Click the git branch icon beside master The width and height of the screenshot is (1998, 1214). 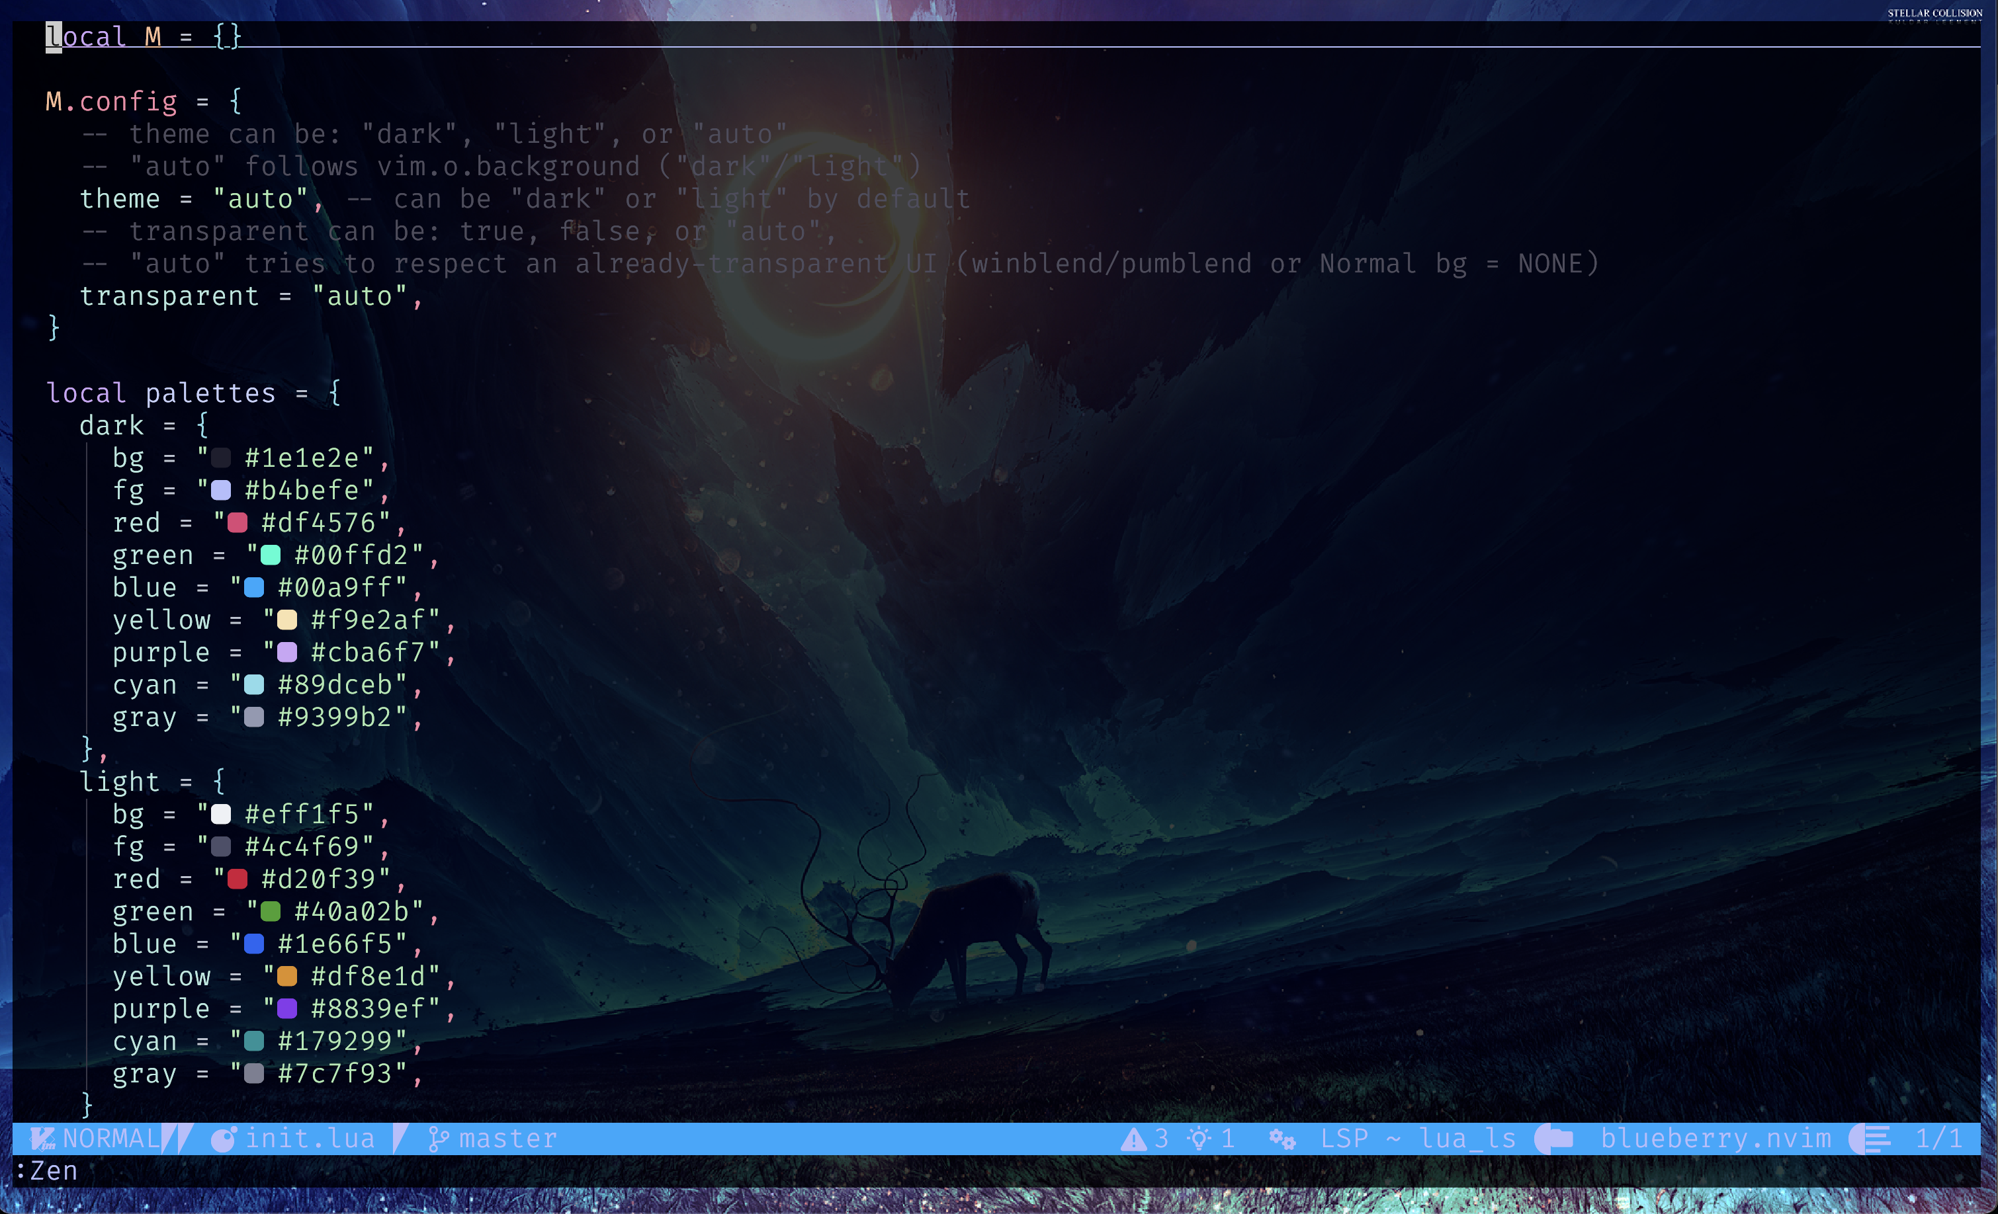point(438,1139)
